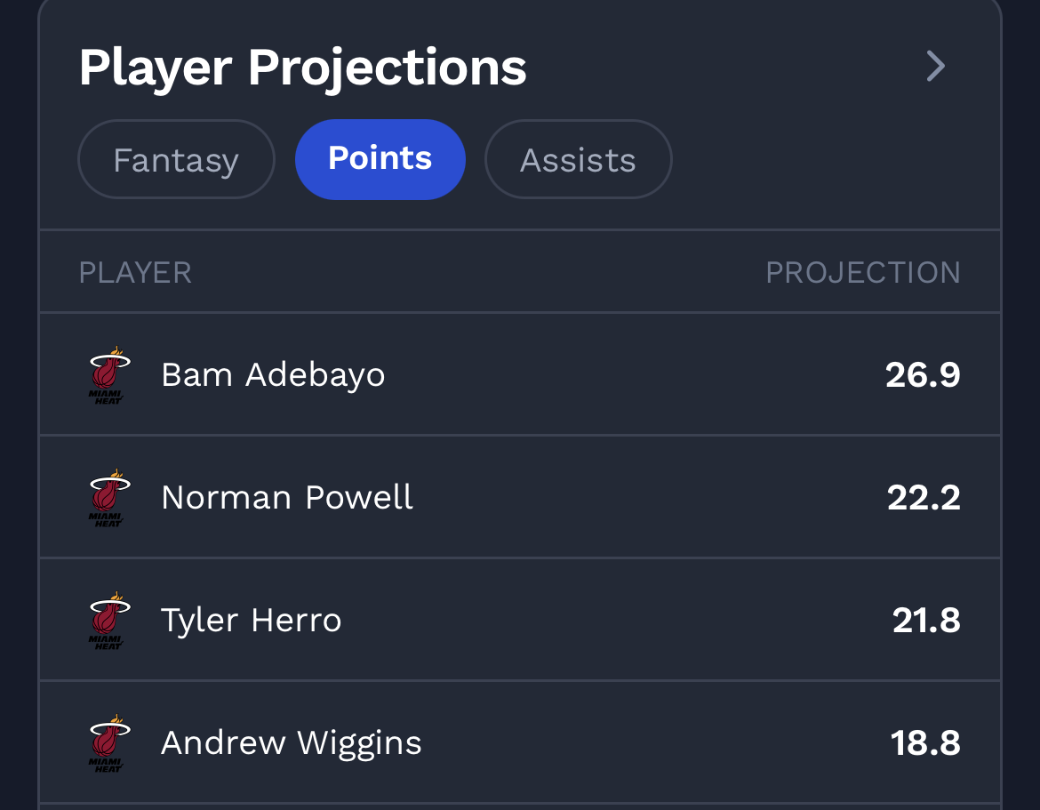Tap the Tyler Herro name
1040x810 pixels.
click(x=251, y=621)
